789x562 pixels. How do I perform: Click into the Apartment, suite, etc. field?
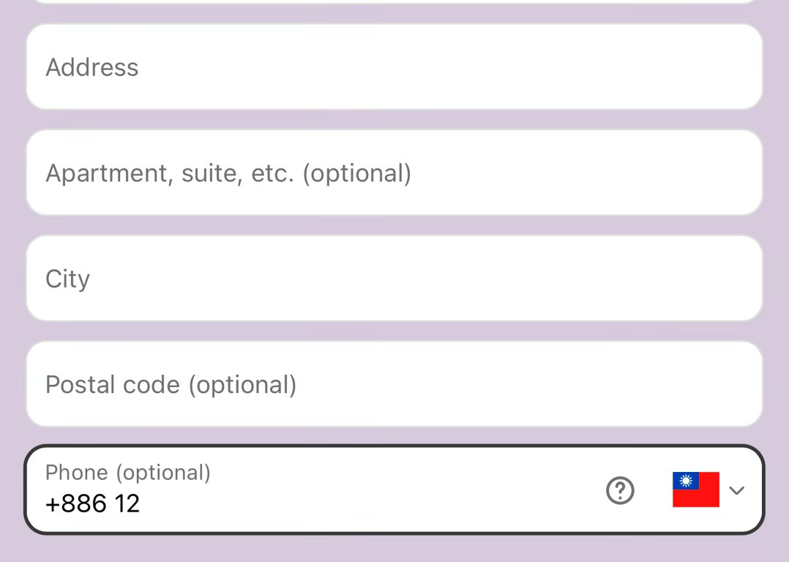(394, 173)
